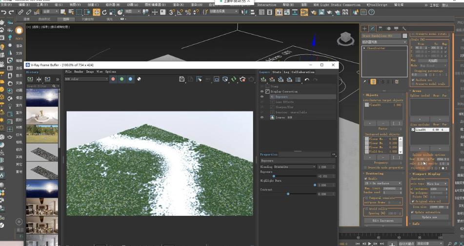Click the play animation button
Viewport: 464px width, 246px height.
pyautogui.click(x=369, y=243)
